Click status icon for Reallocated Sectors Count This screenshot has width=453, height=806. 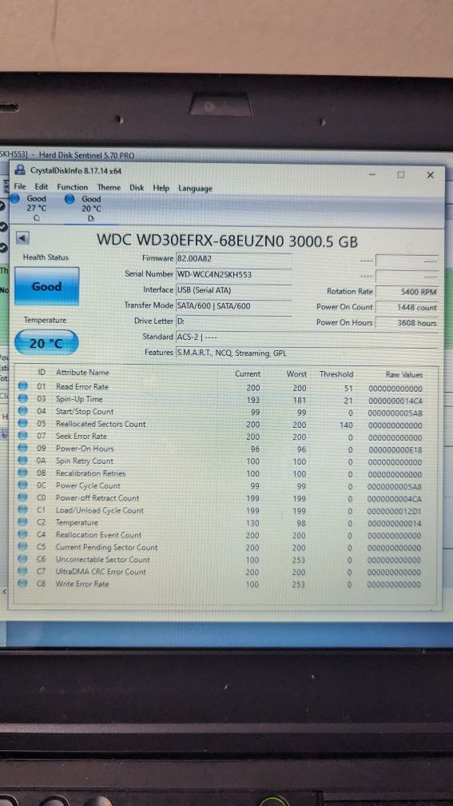click(23, 423)
